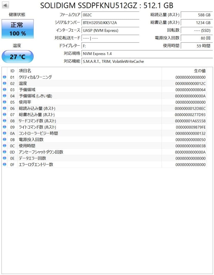Click status orb for row 0C 使用時間
The height and width of the screenshot is (275, 214).
[x=5, y=146]
